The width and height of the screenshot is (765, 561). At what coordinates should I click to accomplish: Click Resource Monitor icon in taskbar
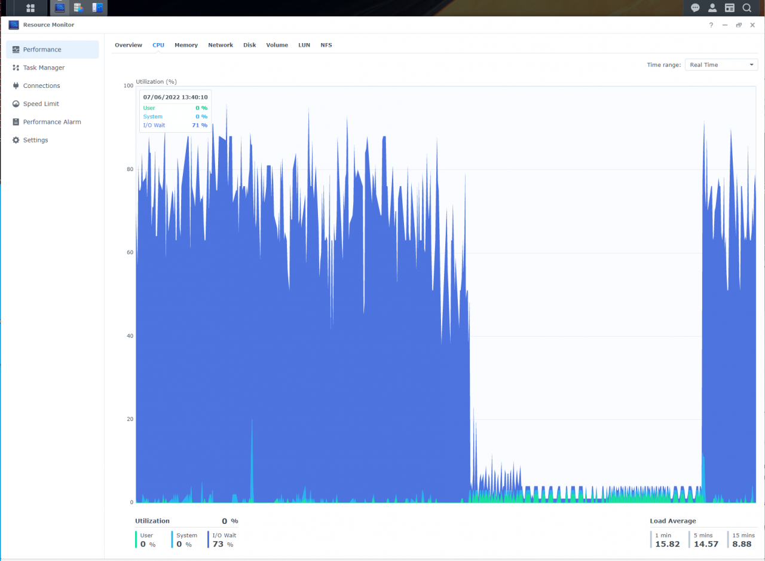[x=60, y=8]
